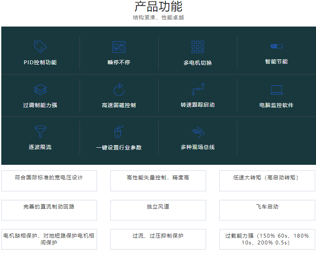The width and height of the screenshot is (316, 253).
Task: Click the stacked layers icon above 过调制能力强
Action: pyautogui.click(x=40, y=89)
